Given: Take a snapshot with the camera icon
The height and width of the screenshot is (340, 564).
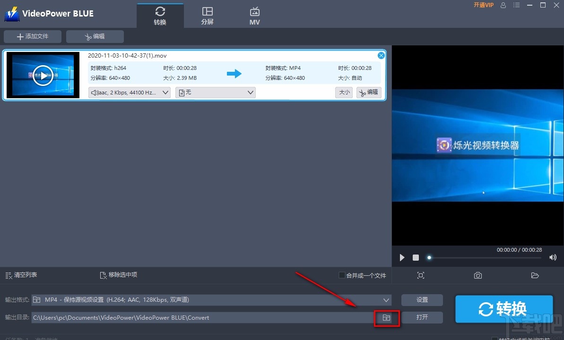Looking at the screenshot, I should (x=477, y=275).
